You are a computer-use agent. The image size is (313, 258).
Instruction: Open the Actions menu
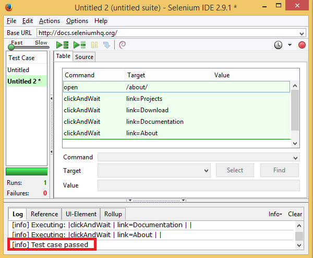[x=50, y=21]
